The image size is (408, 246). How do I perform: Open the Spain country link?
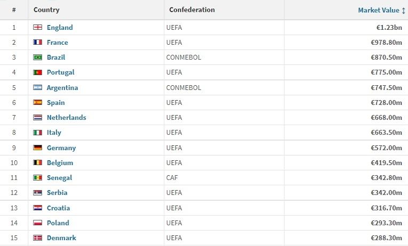[55, 103]
